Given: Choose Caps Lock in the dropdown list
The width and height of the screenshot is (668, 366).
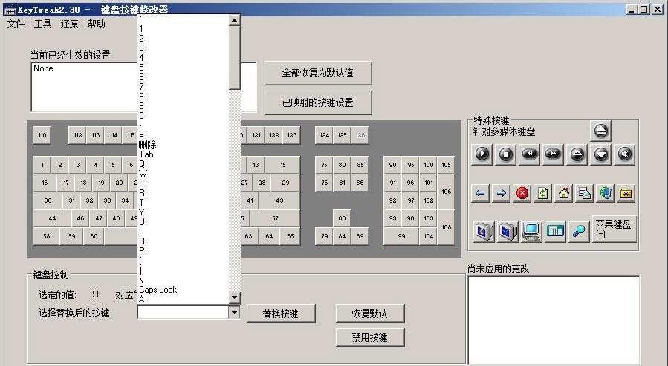Looking at the screenshot, I should tap(184, 290).
